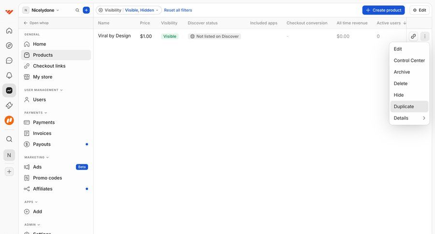Click the copy link icon for product
The width and height of the screenshot is (435, 234).
[x=413, y=36]
